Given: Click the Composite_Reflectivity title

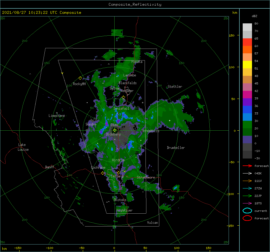Looking at the screenshot, I should pos(135,4).
